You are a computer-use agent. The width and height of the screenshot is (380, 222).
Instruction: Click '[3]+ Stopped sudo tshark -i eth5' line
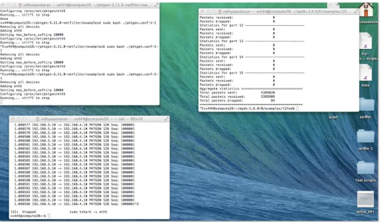click(59, 212)
